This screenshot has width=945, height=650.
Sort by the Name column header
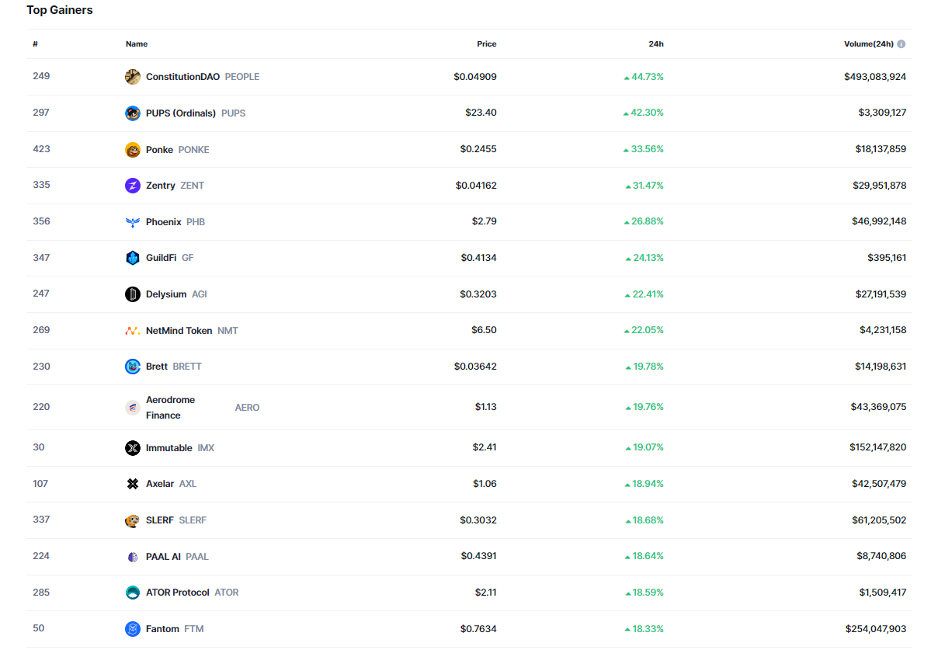pyautogui.click(x=137, y=44)
